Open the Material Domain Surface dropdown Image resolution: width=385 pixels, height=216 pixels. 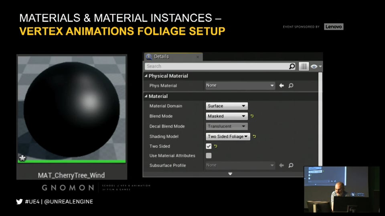227,106
